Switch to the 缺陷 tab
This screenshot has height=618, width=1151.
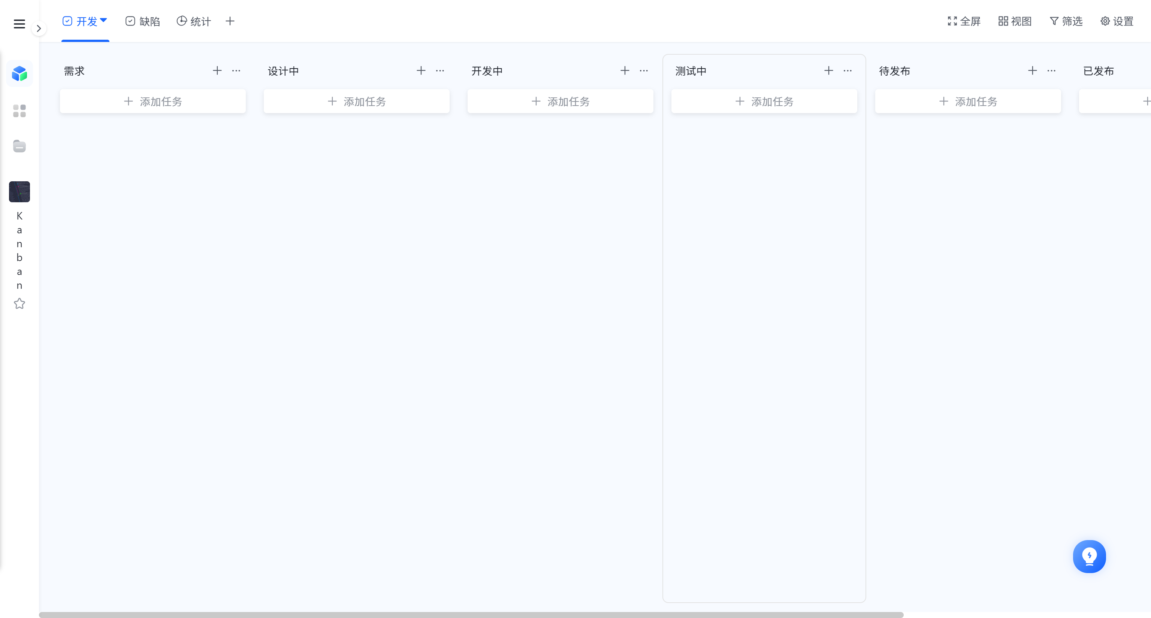coord(142,21)
